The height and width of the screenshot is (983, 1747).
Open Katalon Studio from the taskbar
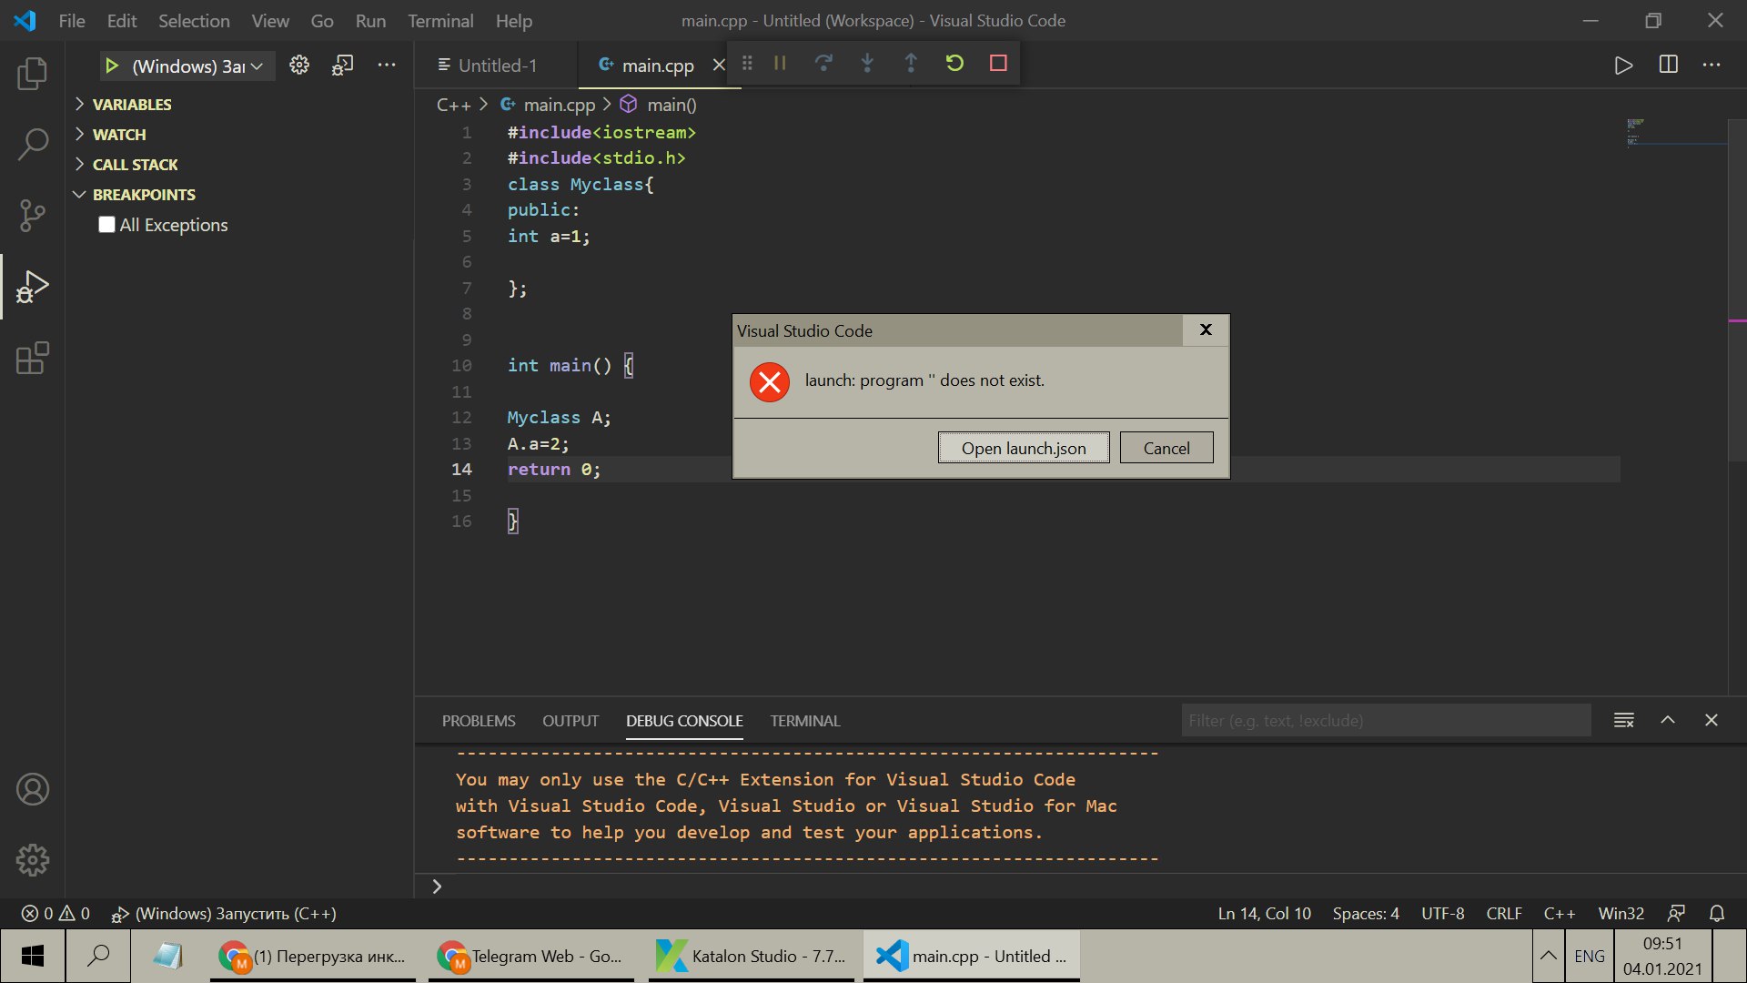click(752, 956)
